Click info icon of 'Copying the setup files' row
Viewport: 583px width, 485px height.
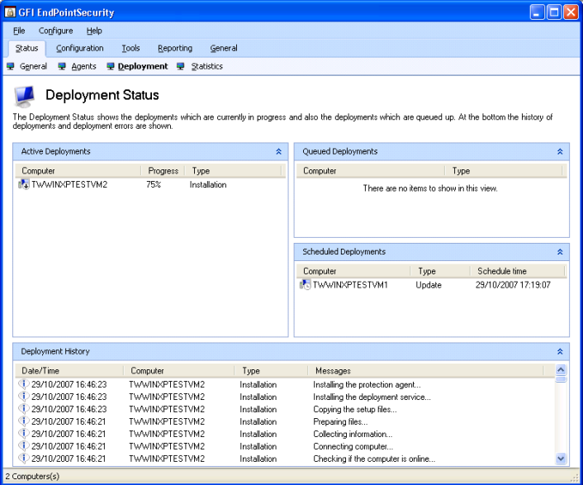click(x=23, y=409)
